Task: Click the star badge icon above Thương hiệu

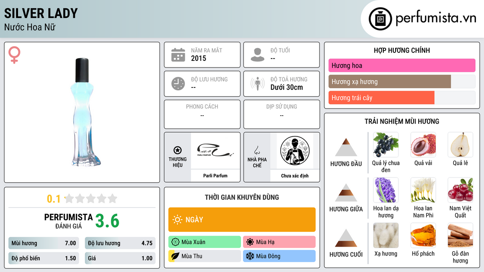Action: (x=178, y=150)
